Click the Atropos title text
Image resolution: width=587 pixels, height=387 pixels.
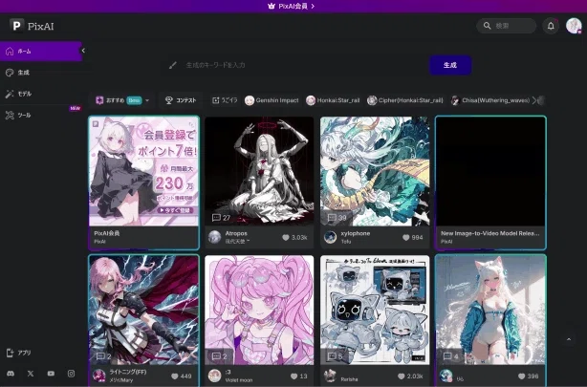[236, 233]
